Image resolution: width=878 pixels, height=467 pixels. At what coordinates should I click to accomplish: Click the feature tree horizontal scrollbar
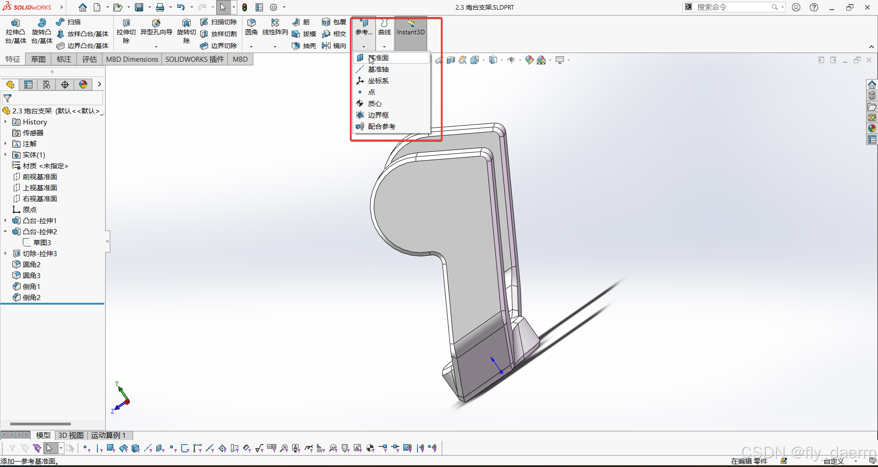(40, 424)
